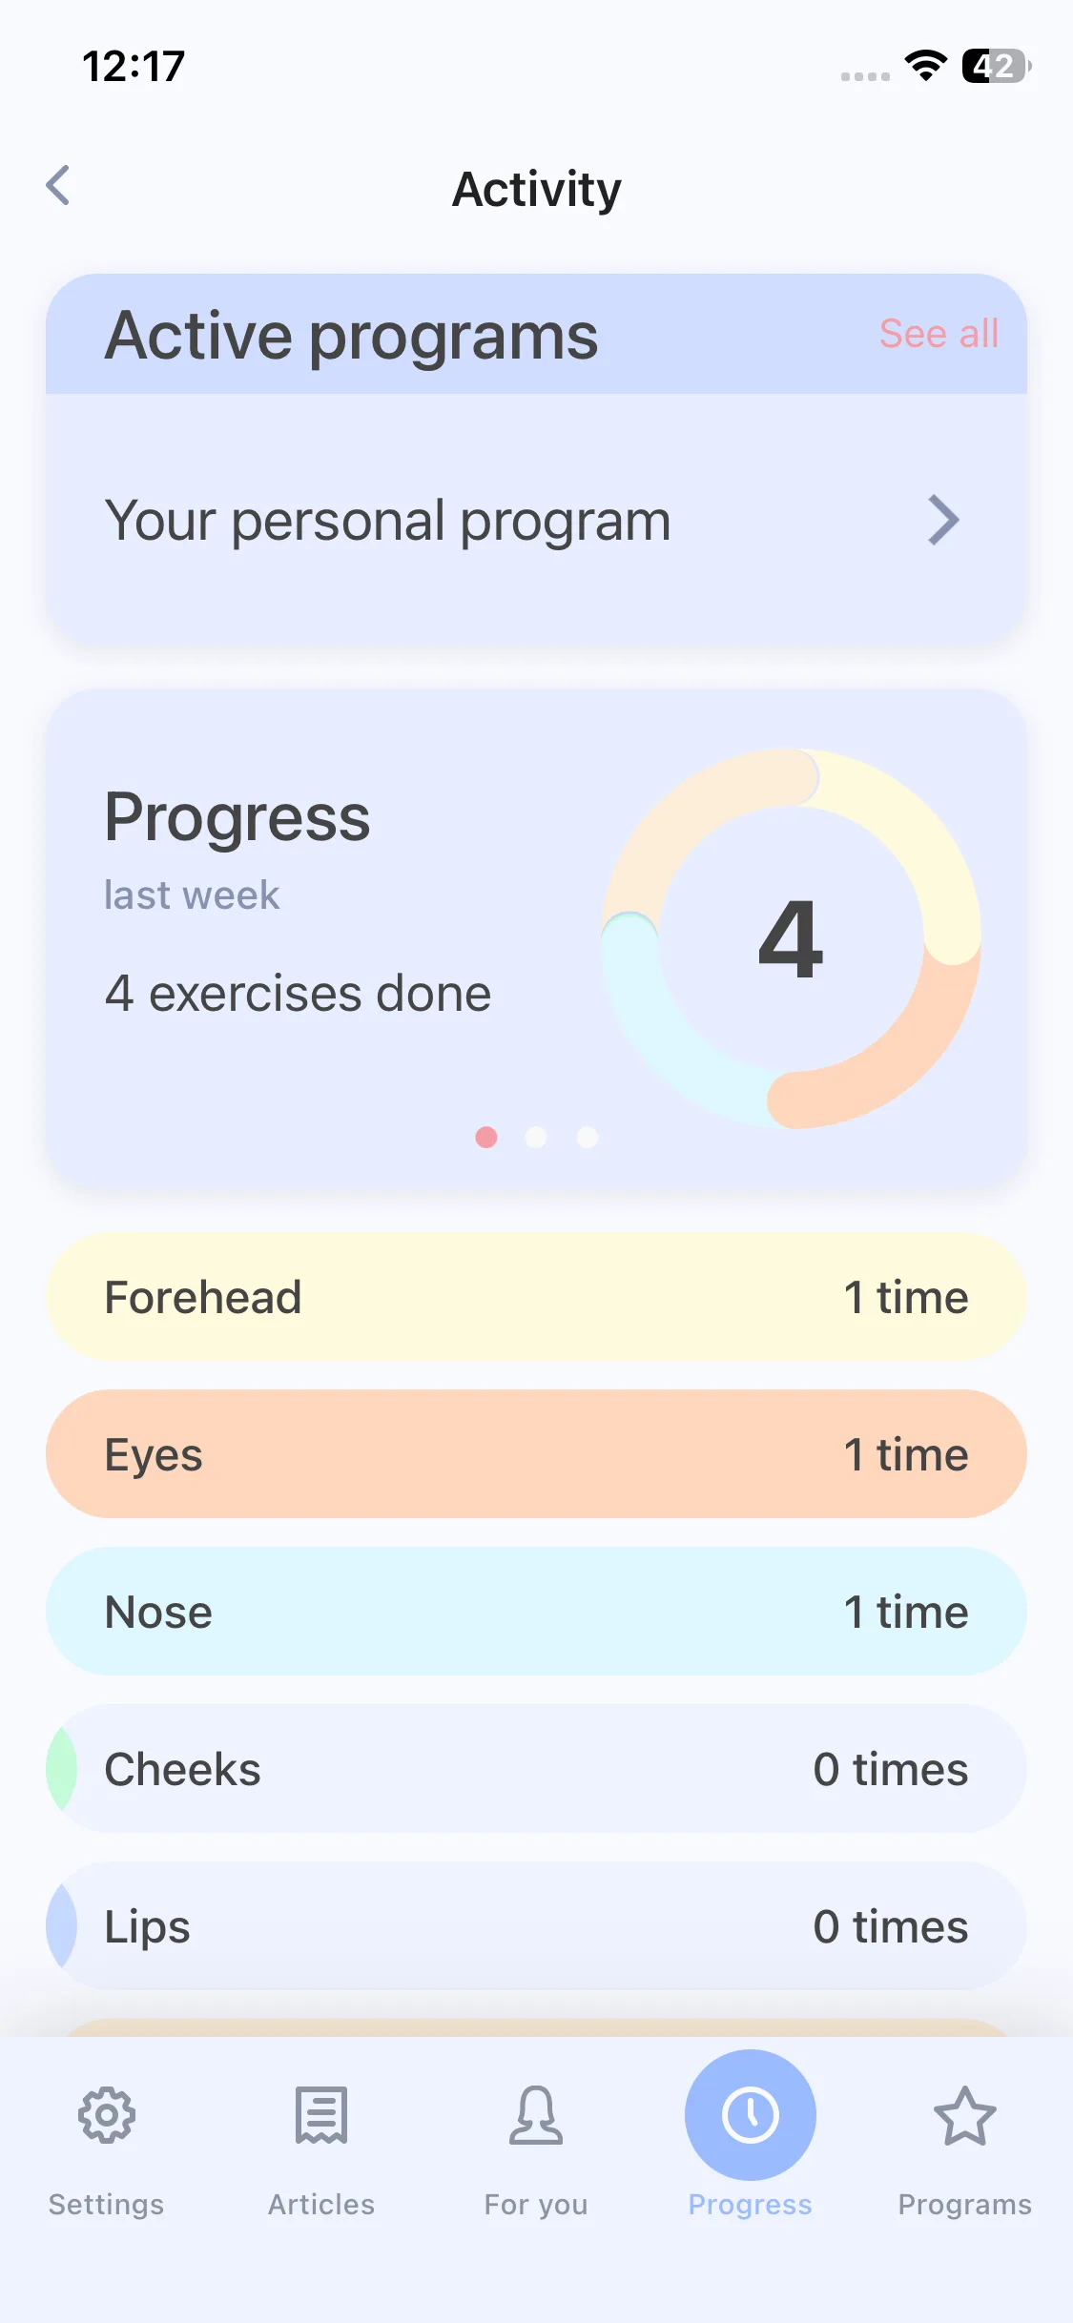Screen dimensions: 1073x2323
Task: Tap the For you face icon
Action: pos(536,2115)
